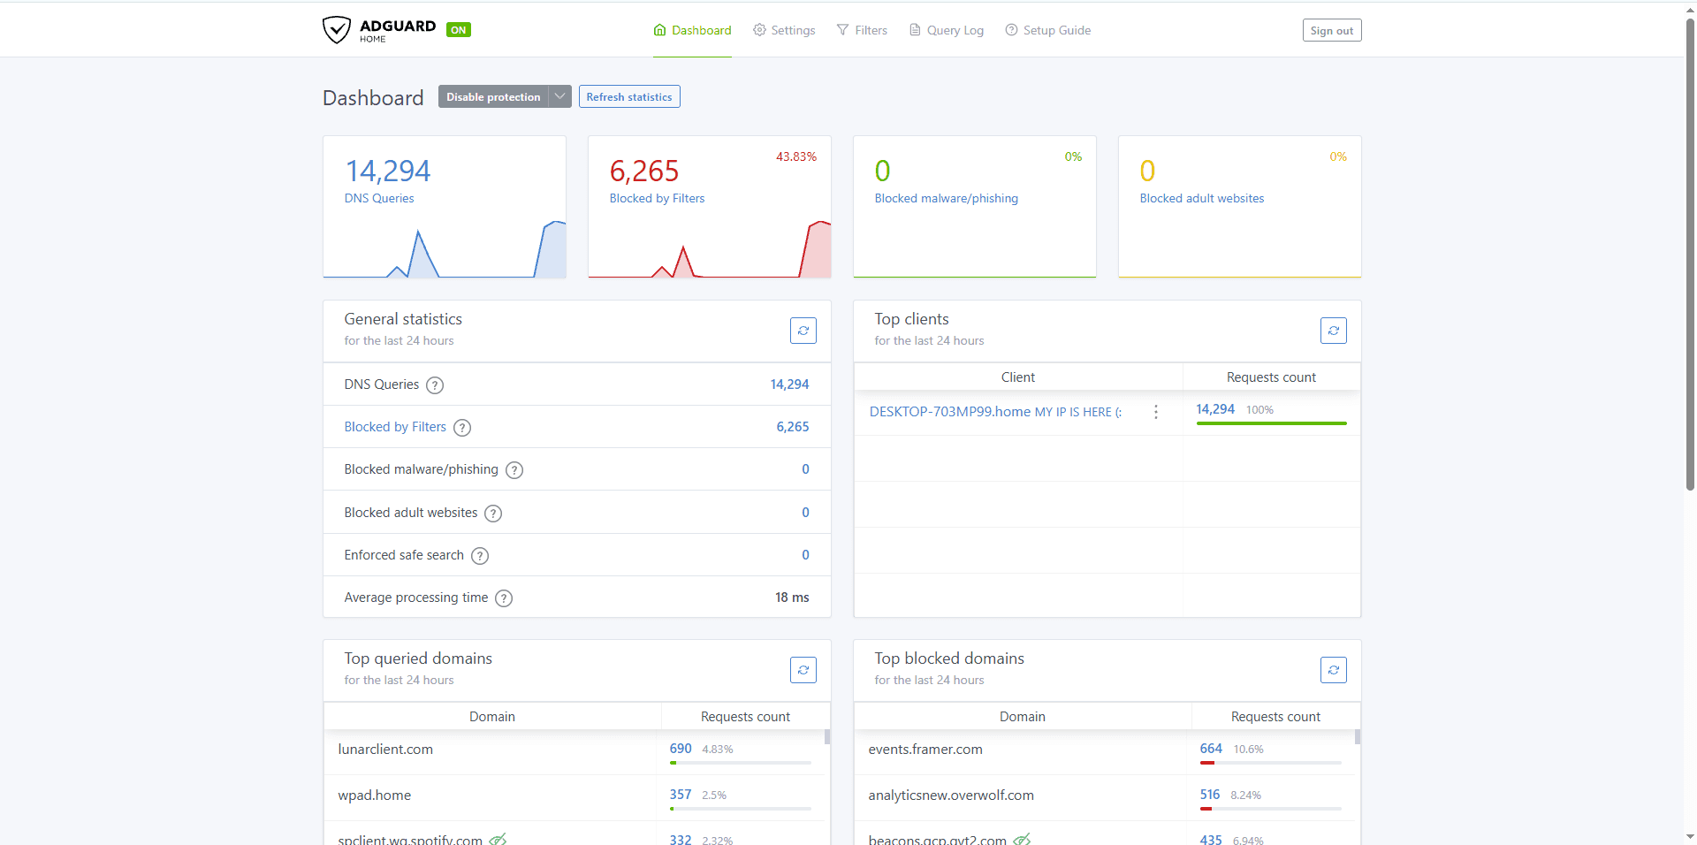Click analyticsnew.overwolf.com blocked domain
Image resolution: width=1697 pixels, height=845 pixels.
coord(951,796)
